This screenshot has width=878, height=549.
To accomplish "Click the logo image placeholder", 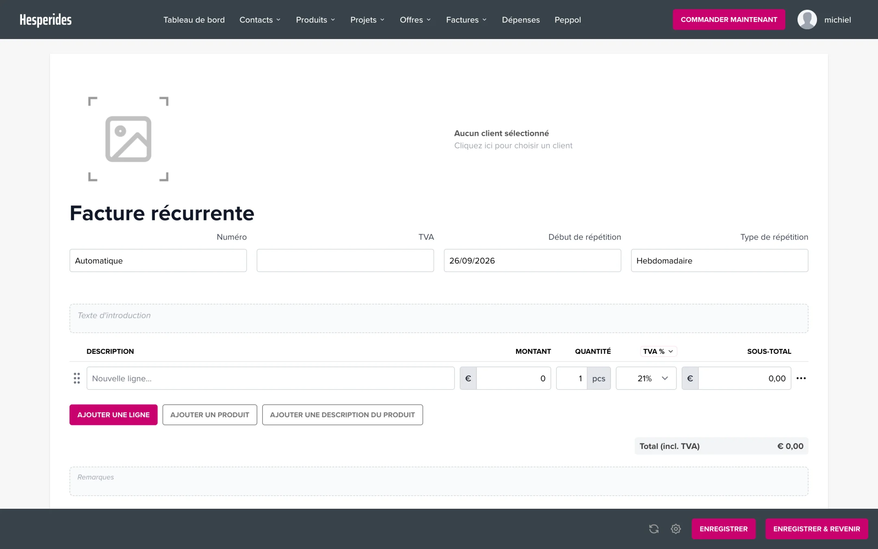I will [x=128, y=139].
